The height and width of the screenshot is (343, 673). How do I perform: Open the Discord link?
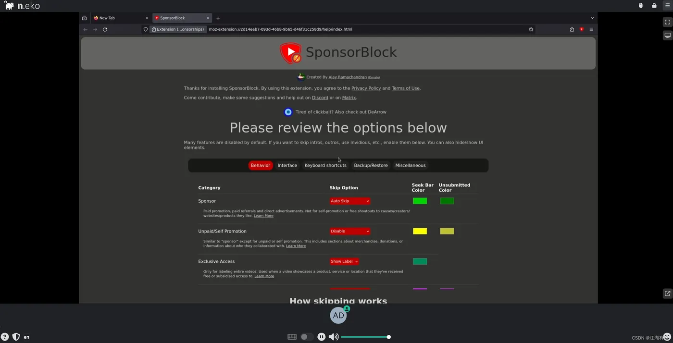pos(320,98)
